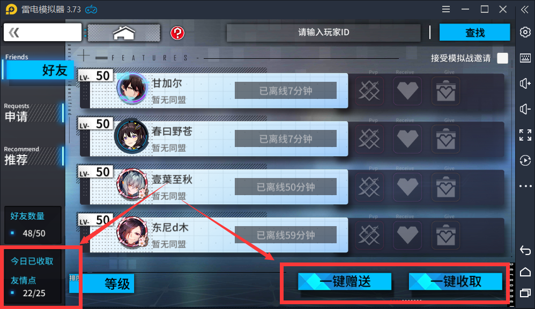This screenshot has height=309, width=535.
Task: Click the 一键赠送 button
Action: click(345, 281)
